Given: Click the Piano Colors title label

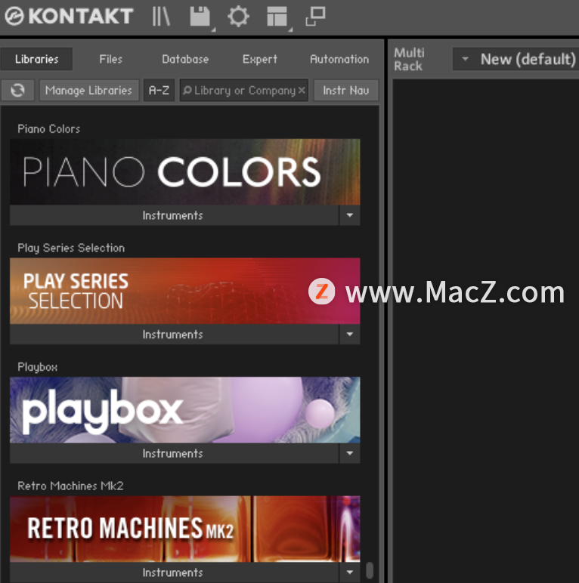Looking at the screenshot, I should click(48, 129).
